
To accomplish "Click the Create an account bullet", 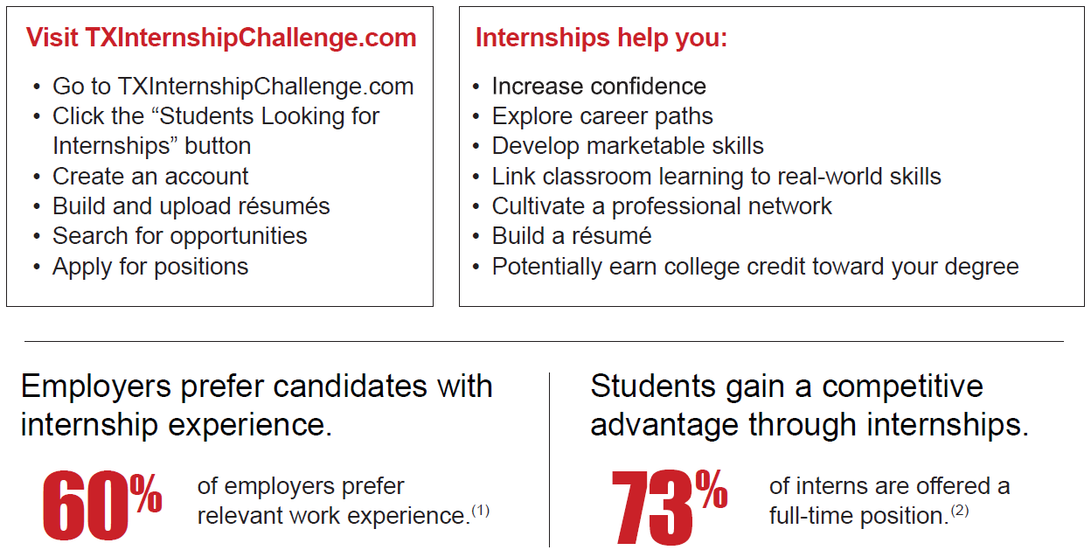I will click(150, 177).
